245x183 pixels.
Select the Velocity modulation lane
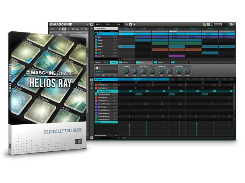click(x=106, y=122)
